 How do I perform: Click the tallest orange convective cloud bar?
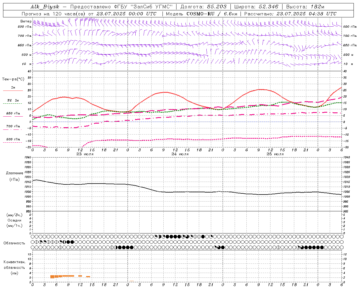52,277
